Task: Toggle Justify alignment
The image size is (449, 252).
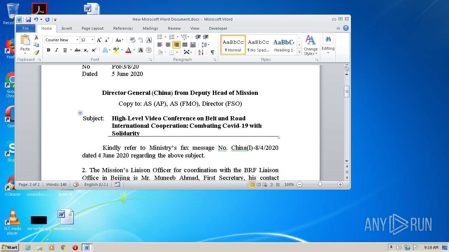Action: coord(185,45)
